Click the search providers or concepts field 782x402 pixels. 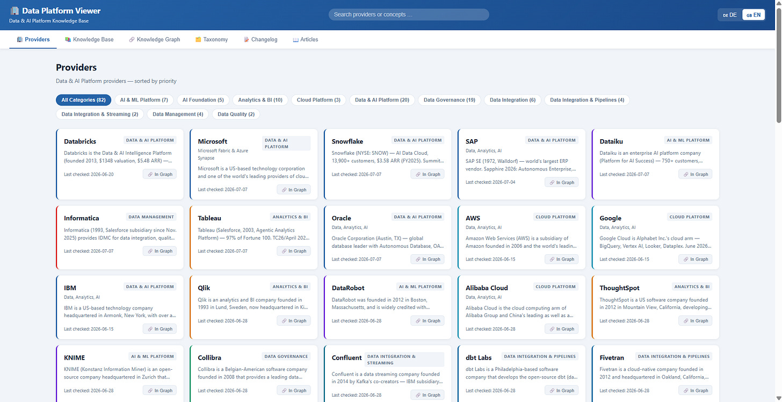pos(409,15)
